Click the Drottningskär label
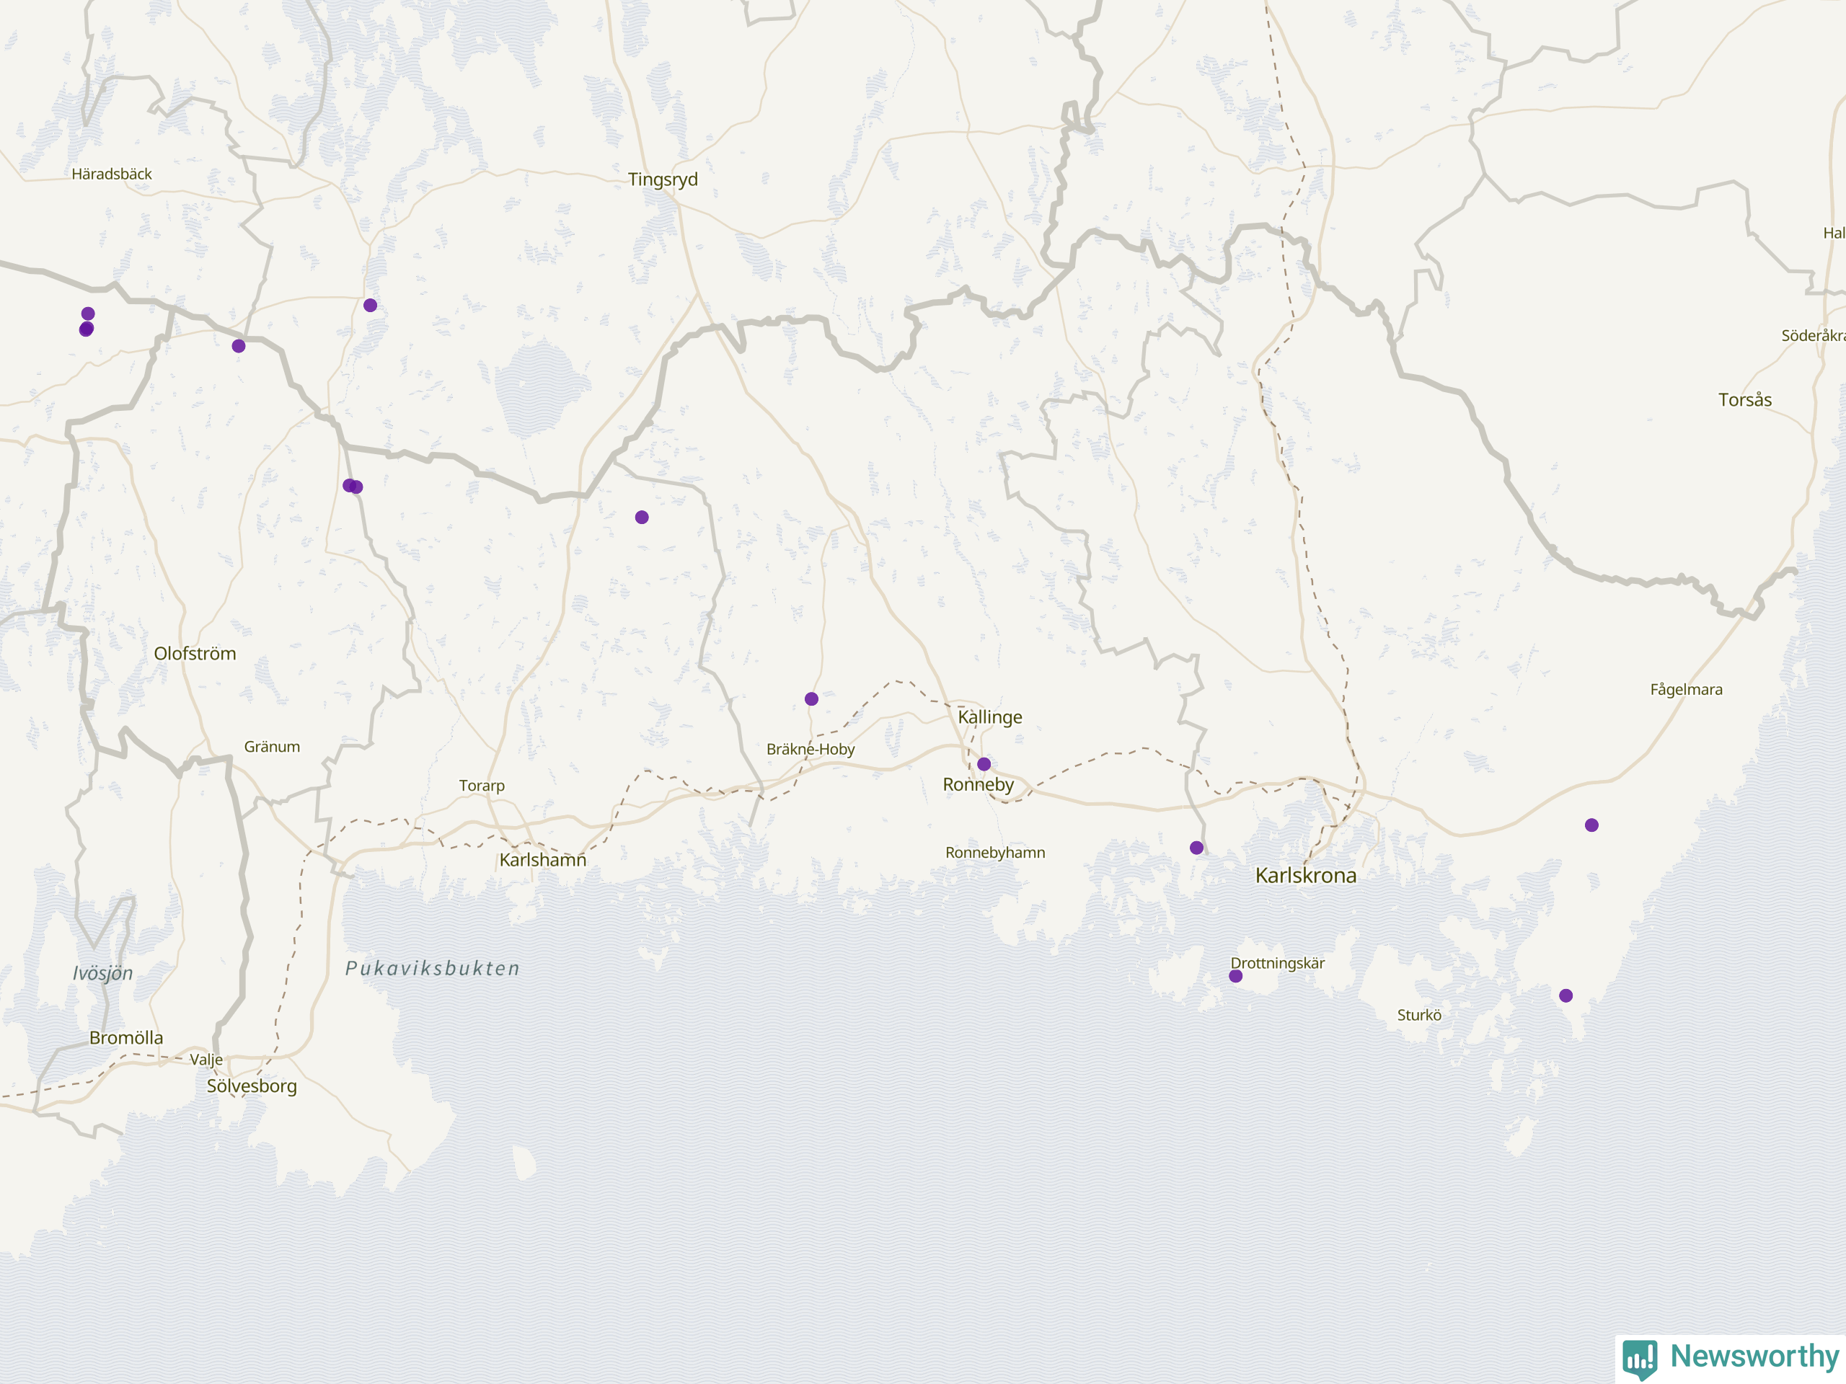 tap(1278, 963)
